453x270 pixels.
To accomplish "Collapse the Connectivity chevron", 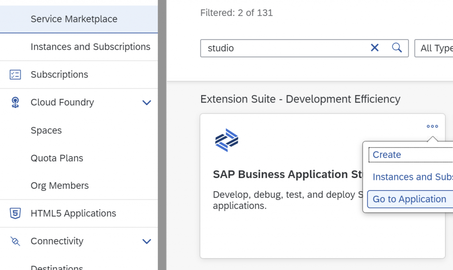I will pos(147,241).
